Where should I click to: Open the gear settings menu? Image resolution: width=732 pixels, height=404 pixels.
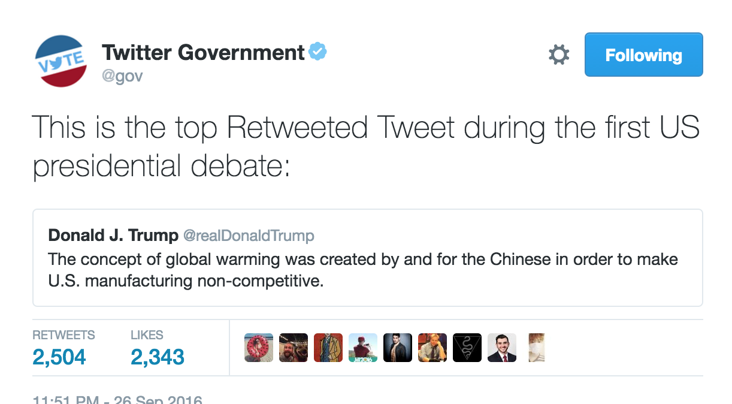pyautogui.click(x=559, y=55)
